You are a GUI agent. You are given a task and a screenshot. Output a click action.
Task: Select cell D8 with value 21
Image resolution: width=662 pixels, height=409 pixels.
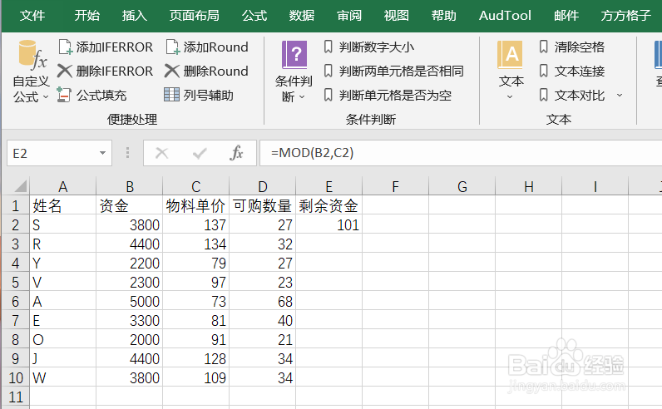pyautogui.click(x=262, y=339)
